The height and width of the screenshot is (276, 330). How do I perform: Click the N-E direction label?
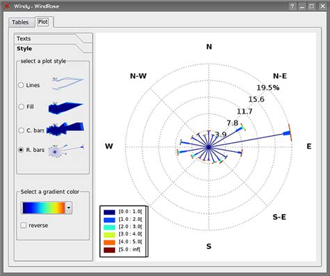280,76
